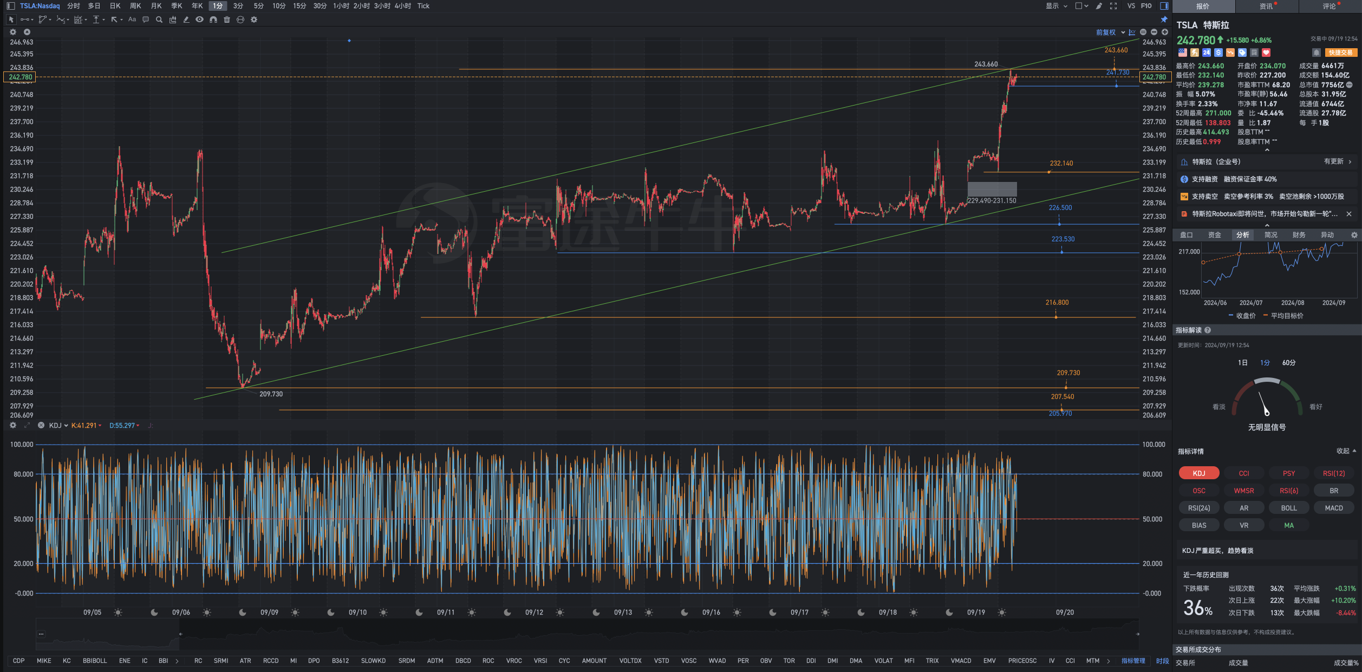The width and height of the screenshot is (1362, 672).
Task: Select the 60分 indicator period
Action: click(x=1288, y=363)
